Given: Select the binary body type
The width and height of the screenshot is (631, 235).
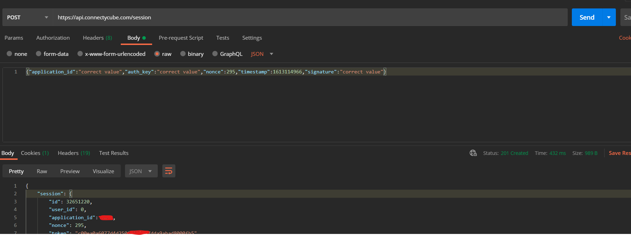Looking at the screenshot, I should [x=192, y=54].
